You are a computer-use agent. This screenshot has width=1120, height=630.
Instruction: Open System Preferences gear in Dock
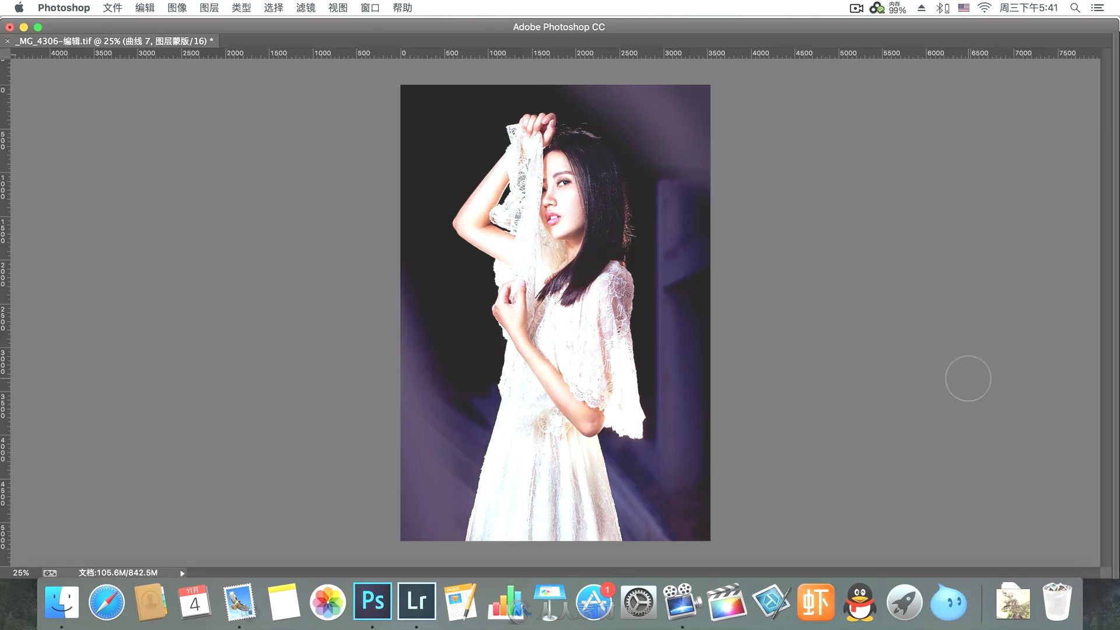[x=639, y=602]
